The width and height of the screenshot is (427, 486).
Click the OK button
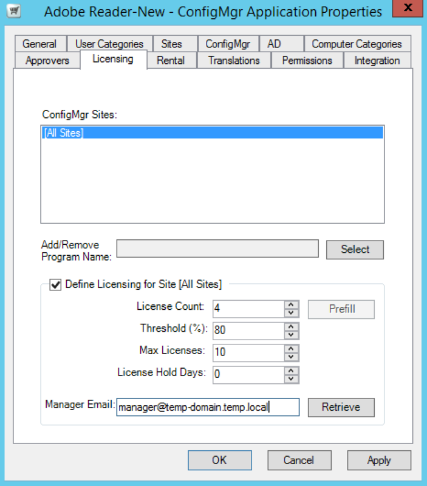pos(219,460)
